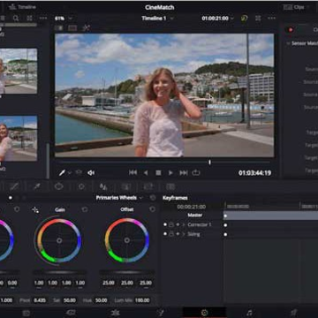Select the Gain white point picker

[35, 209]
